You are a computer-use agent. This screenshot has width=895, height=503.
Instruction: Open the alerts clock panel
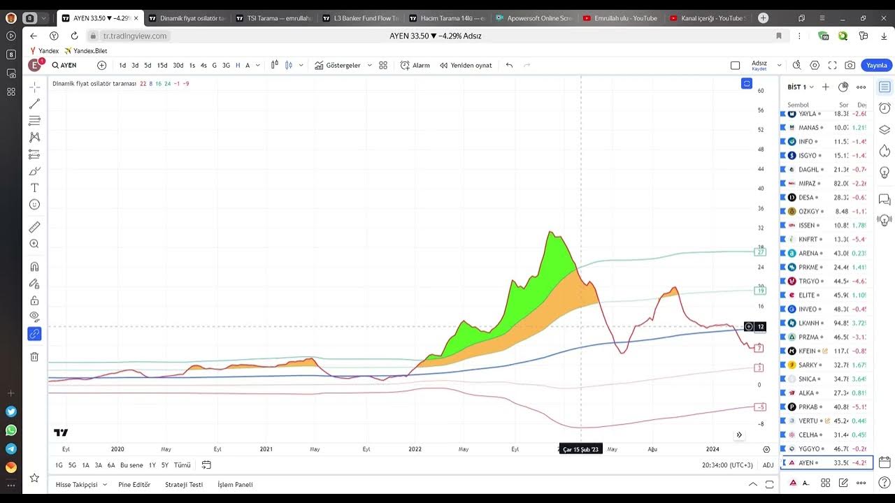pos(885,108)
